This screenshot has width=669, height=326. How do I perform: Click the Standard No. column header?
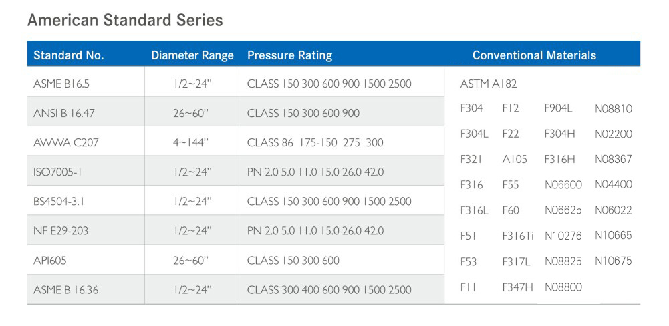coord(69,55)
